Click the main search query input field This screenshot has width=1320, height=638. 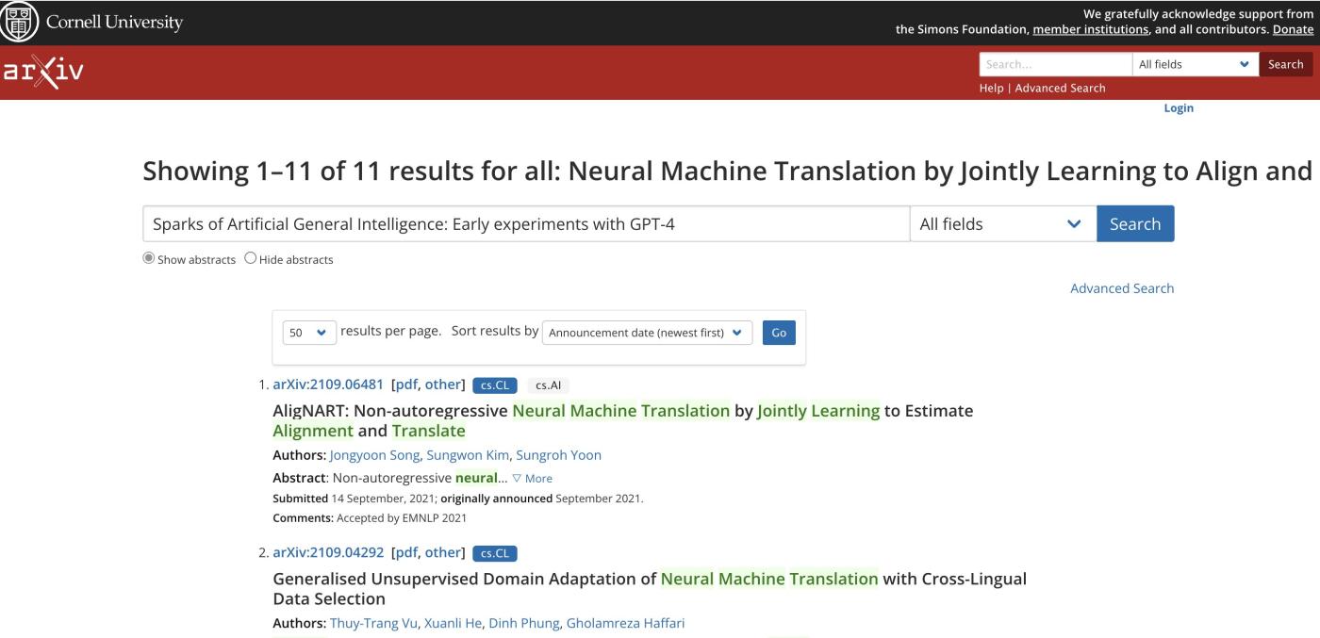pyautogui.click(x=525, y=224)
